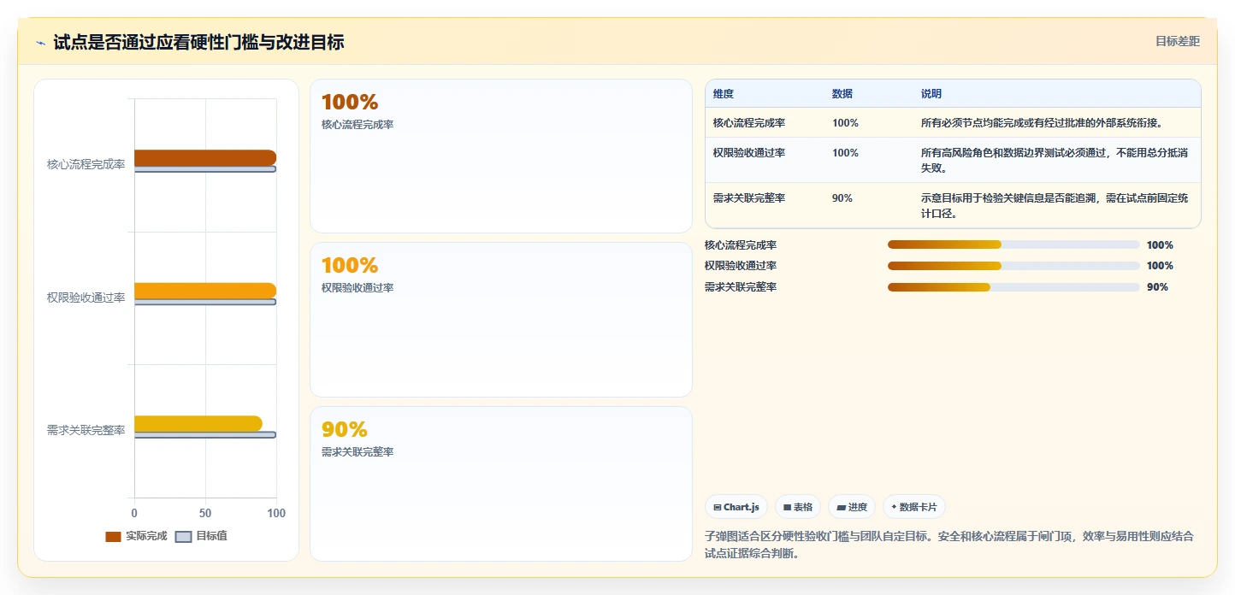The height and width of the screenshot is (595, 1235).
Task: Click the 90% value in the table
Action: click(842, 198)
